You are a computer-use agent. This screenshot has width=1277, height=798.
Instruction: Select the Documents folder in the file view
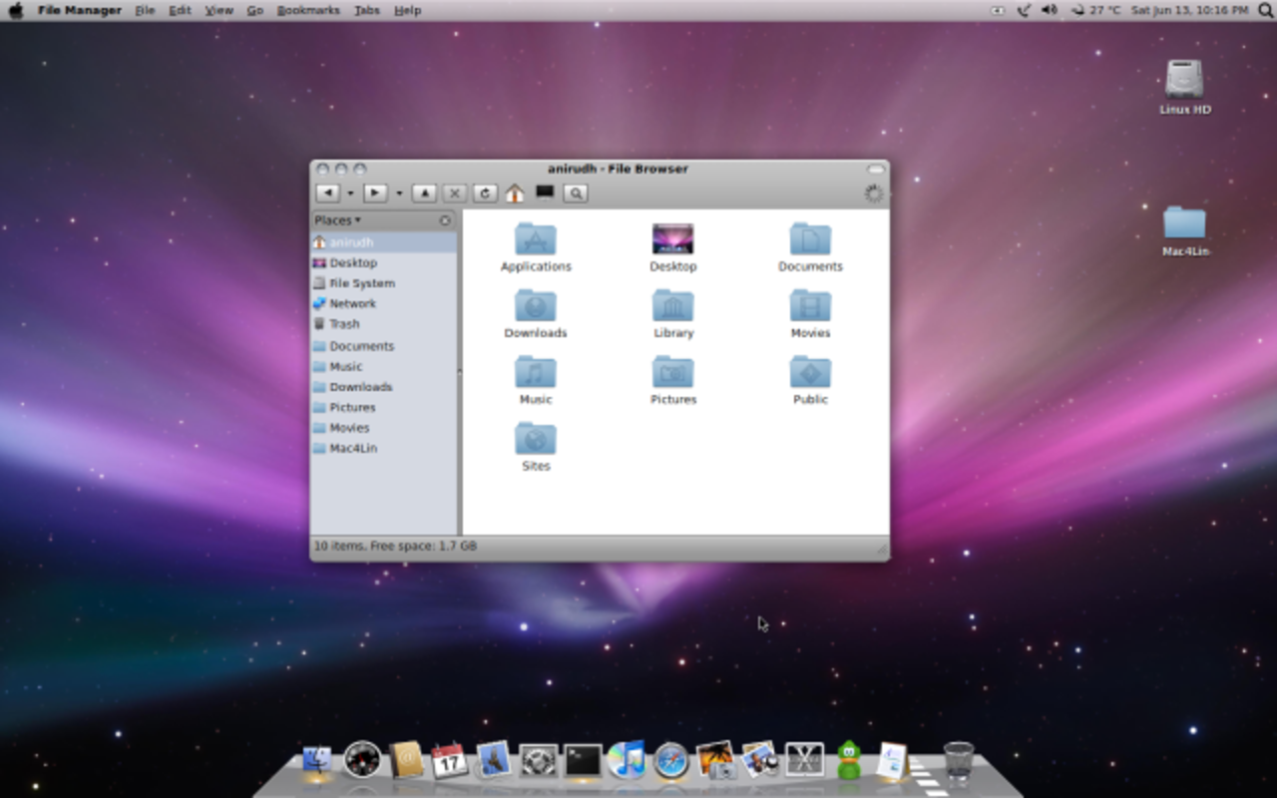810,239
